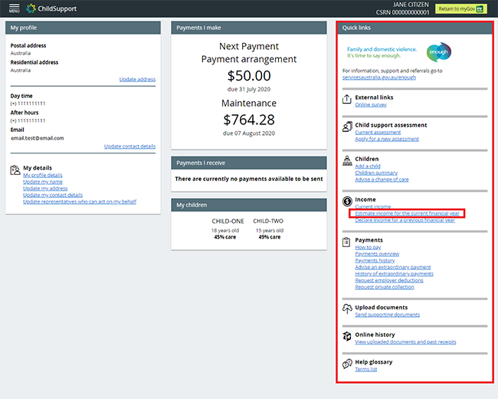
Task: Click the My details person icon
Action: pos(15,169)
